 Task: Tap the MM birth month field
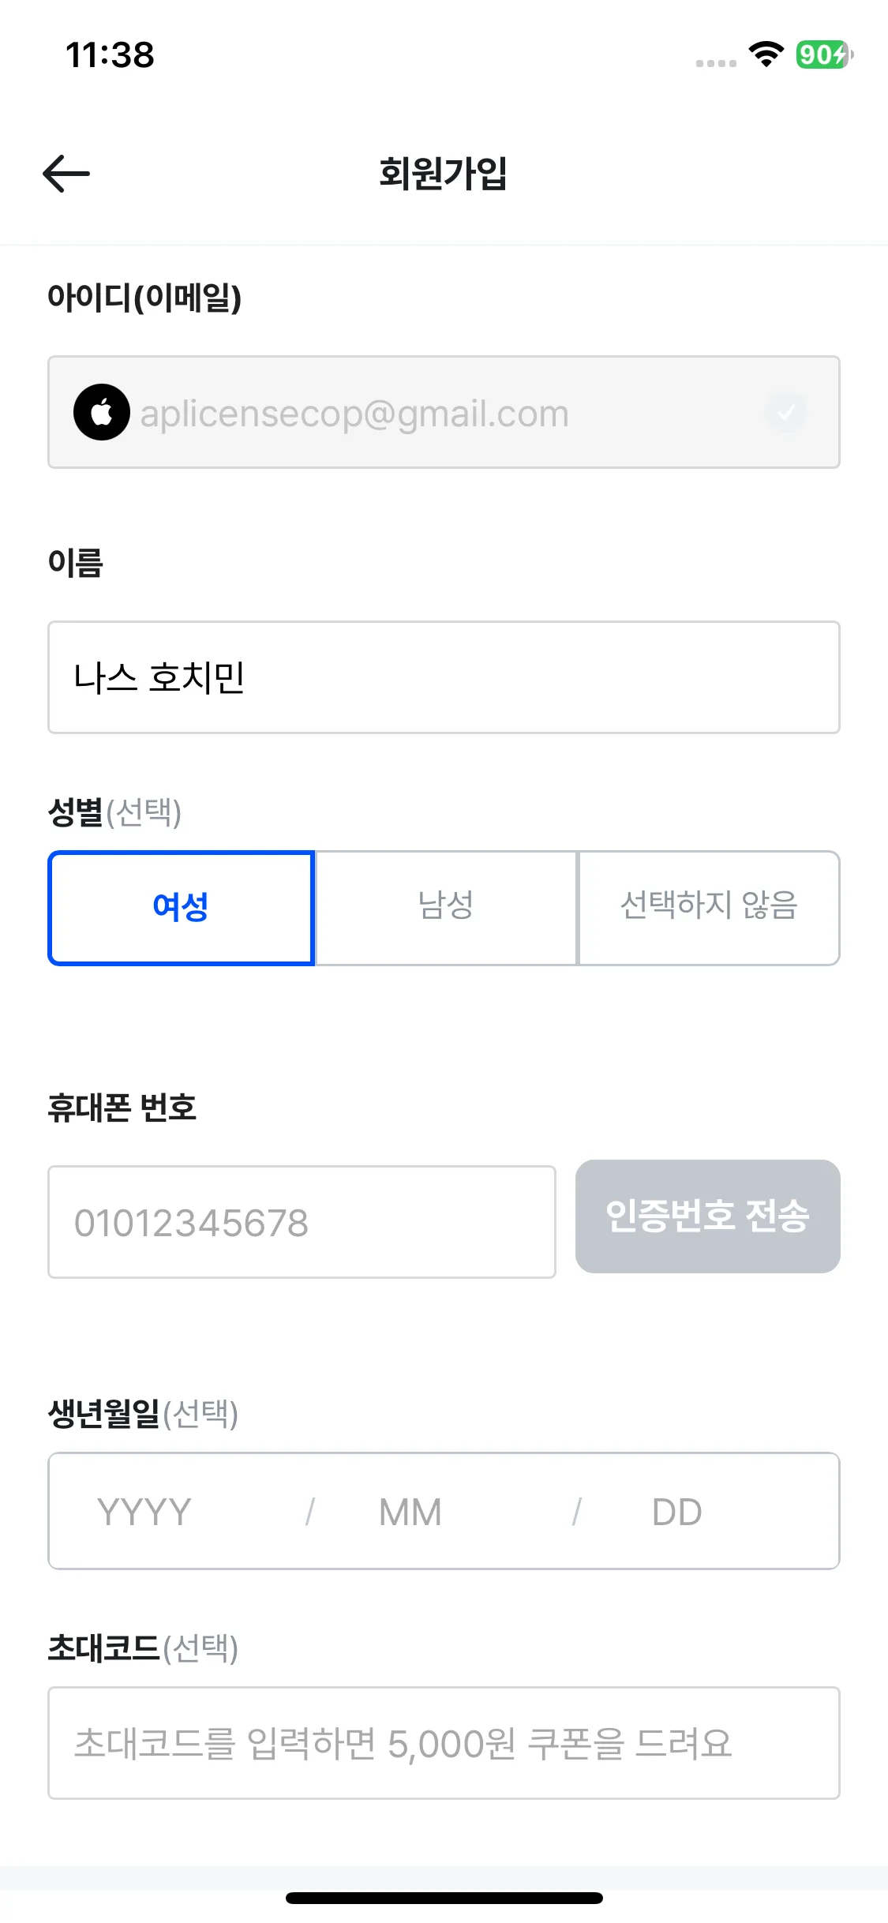pos(410,1512)
